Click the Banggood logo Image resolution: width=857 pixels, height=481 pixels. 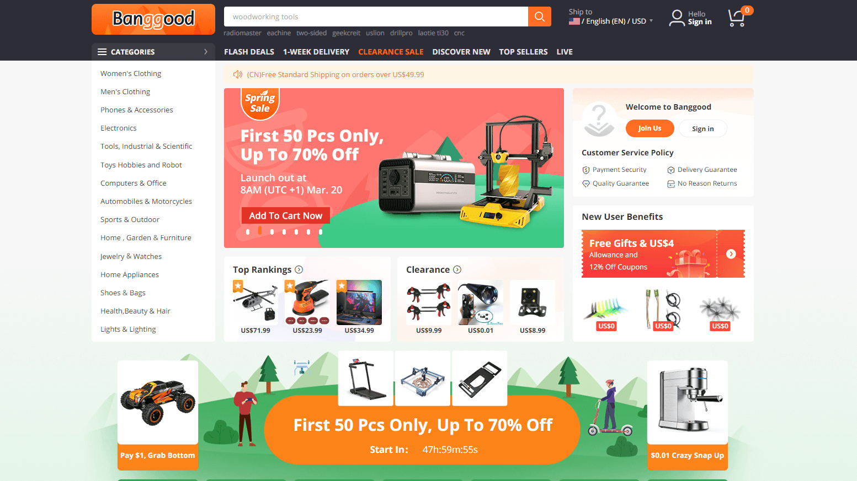click(153, 19)
